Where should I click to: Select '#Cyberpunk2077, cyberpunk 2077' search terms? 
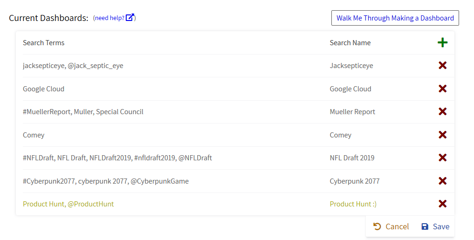pyautogui.click(x=105, y=181)
